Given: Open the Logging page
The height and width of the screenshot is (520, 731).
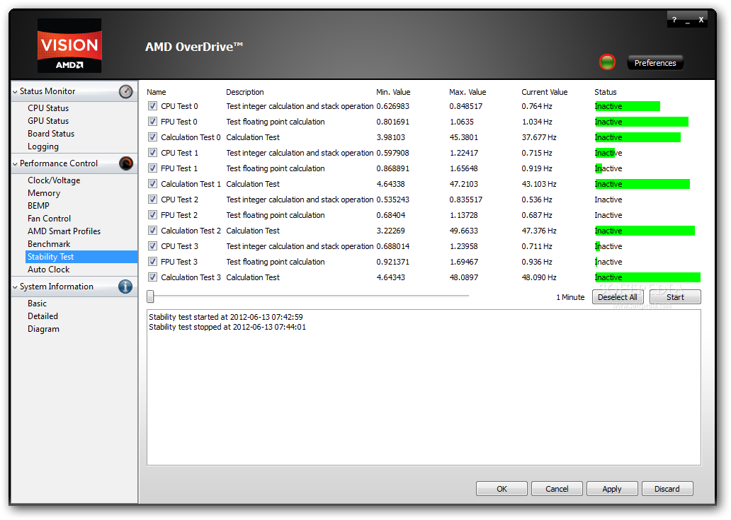Looking at the screenshot, I should coord(43,146).
